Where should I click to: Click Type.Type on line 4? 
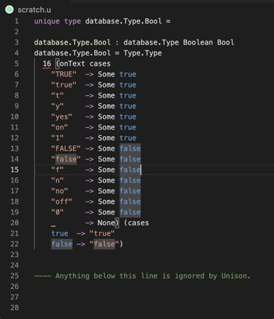coord(143,53)
